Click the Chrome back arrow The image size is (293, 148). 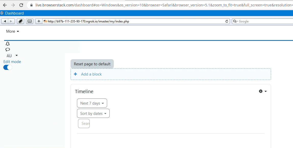5,5
